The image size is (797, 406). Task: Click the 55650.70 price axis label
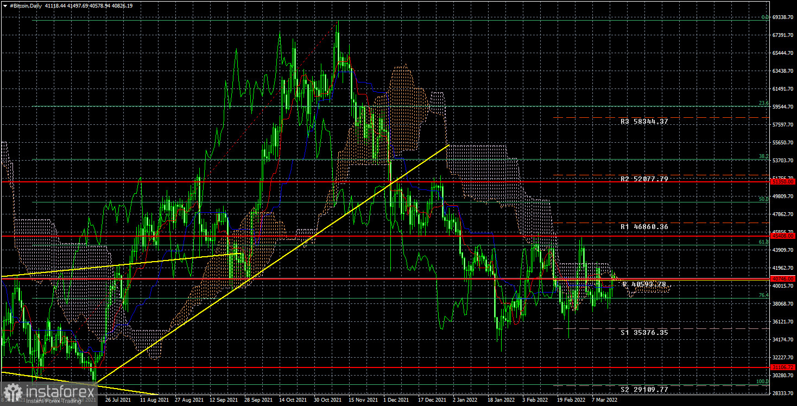click(783, 143)
